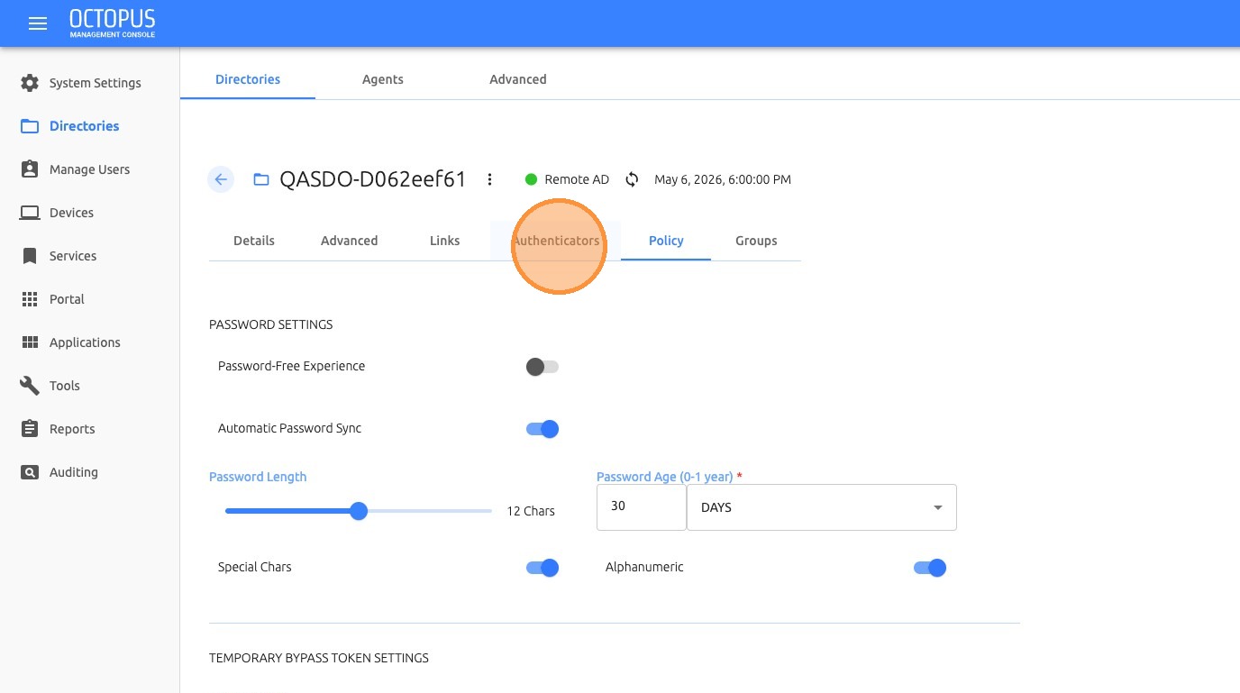This screenshot has height=693, width=1240.
Task: Disable Automatic Password Sync toggle
Action: tap(542, 429)
